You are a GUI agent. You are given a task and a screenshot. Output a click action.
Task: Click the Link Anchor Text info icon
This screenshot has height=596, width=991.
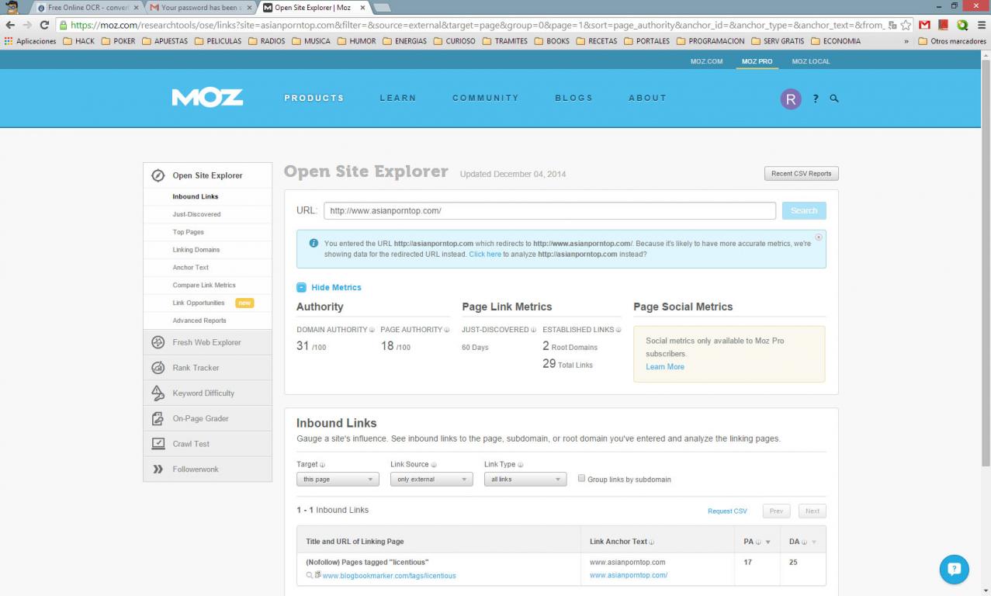[652, 542]
